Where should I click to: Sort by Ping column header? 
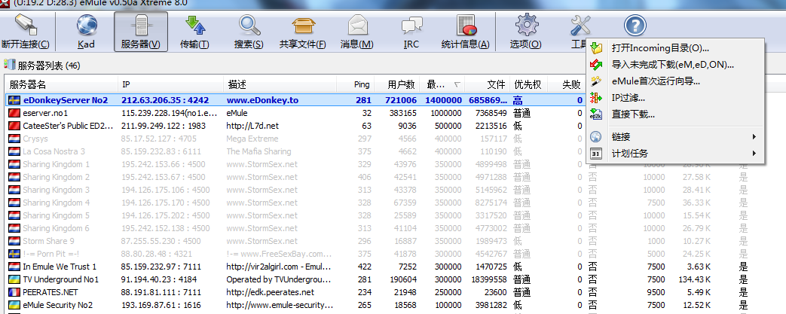pyautogui.click(x=355, y=84)
